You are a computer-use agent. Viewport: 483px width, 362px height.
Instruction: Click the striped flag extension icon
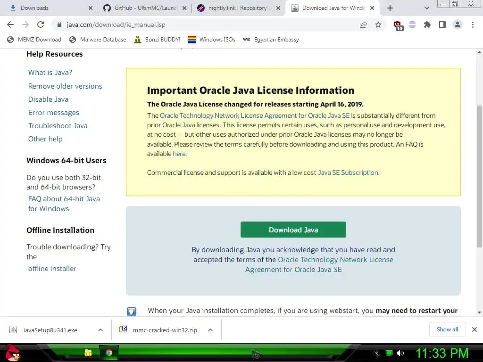(412, 25)
